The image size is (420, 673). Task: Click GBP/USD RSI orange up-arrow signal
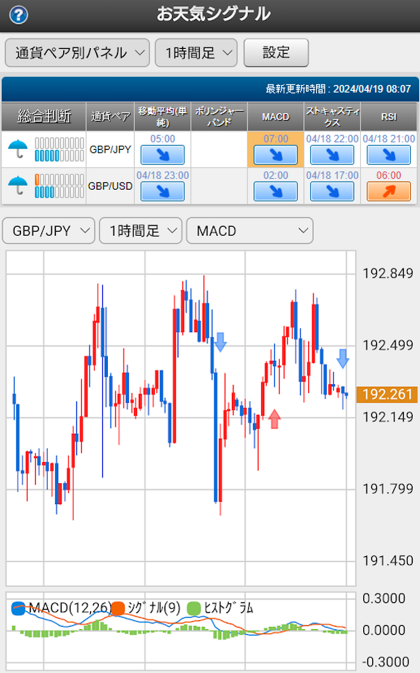[389, 191]
